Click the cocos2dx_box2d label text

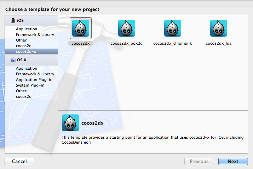pyautogui.click(x=127, y=43)
